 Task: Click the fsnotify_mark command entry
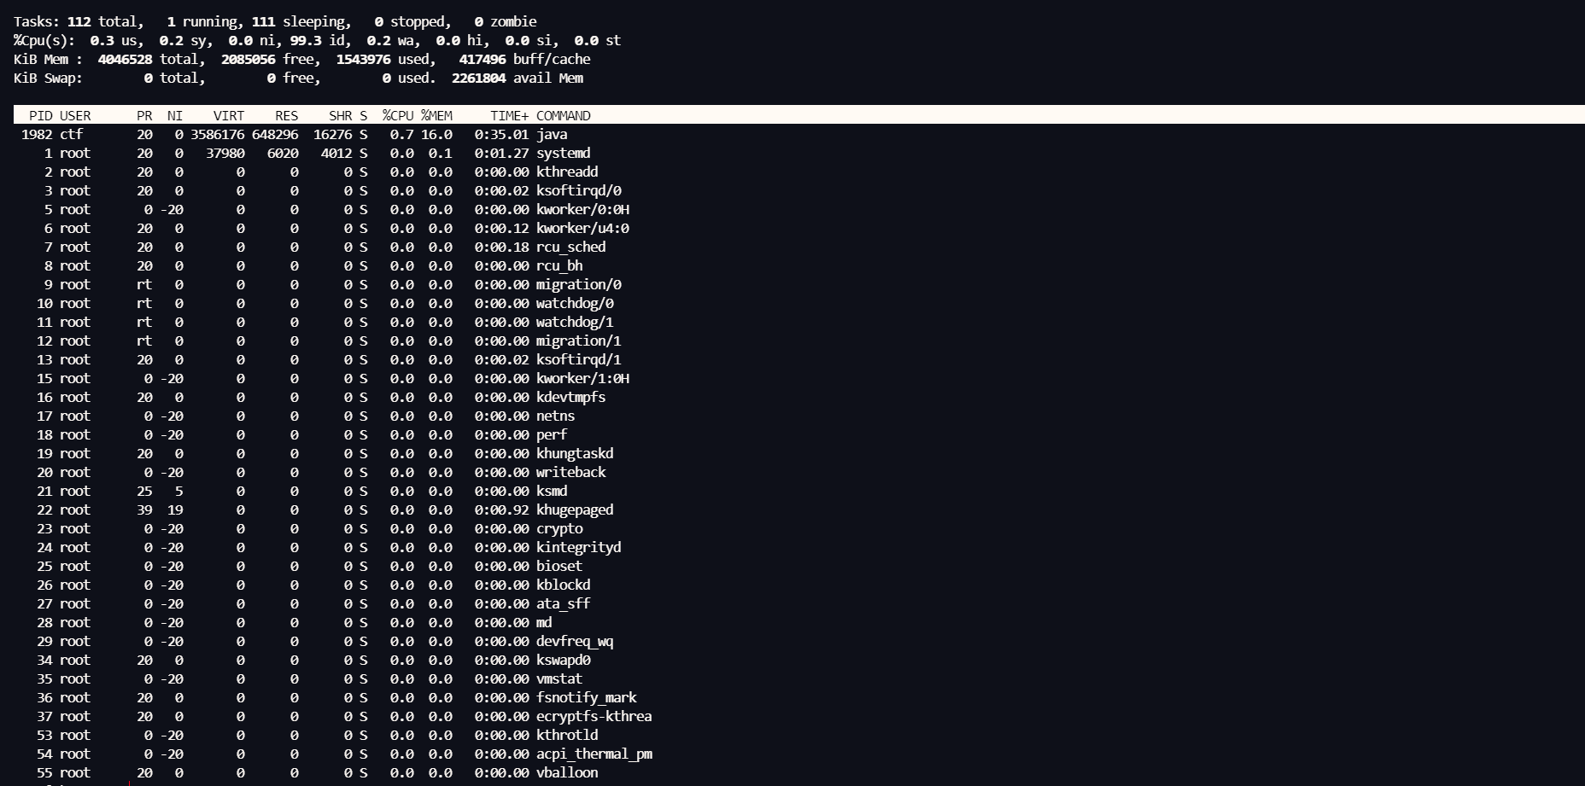[586, 697]
